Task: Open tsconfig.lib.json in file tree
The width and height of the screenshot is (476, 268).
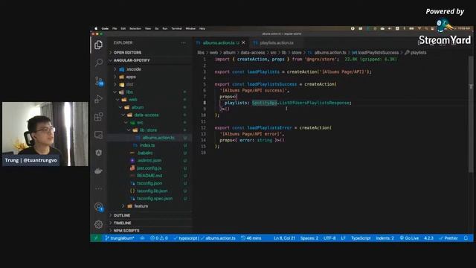Action: point(152,191)
